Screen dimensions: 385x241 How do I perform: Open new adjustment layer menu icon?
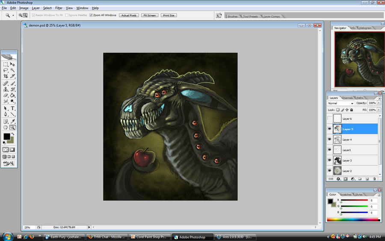click(352, 179)
